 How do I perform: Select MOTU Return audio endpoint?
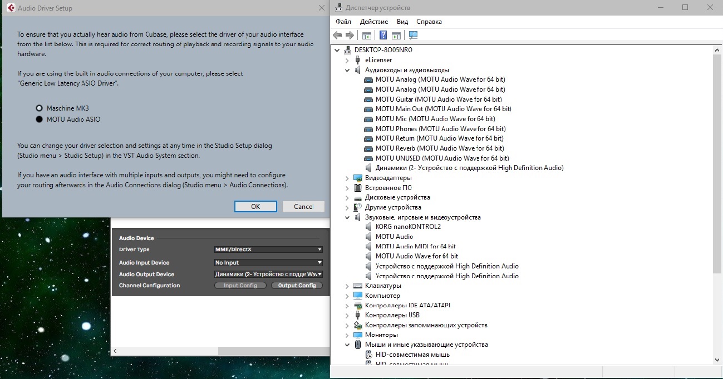pyautogui.click(x=439, y=138)
